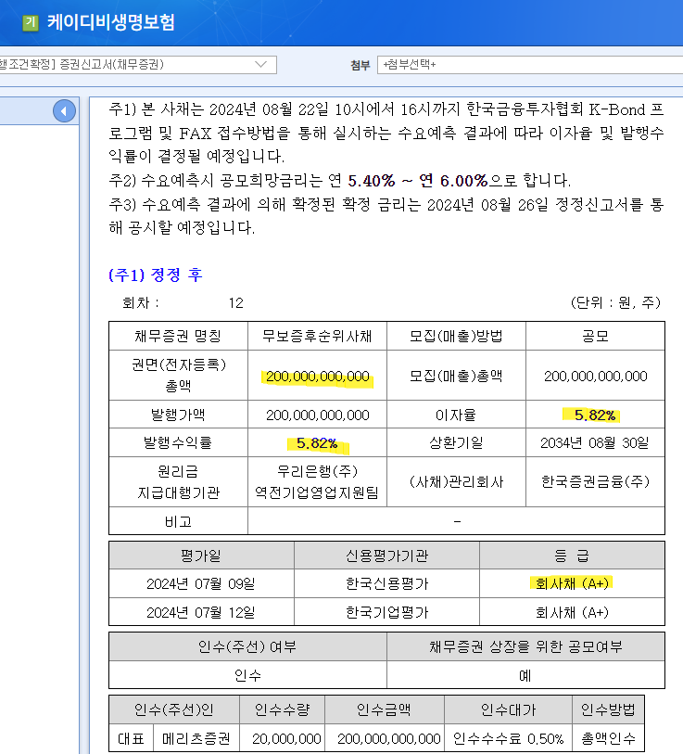Click the 첨부 label

click(x=360, y=65)
